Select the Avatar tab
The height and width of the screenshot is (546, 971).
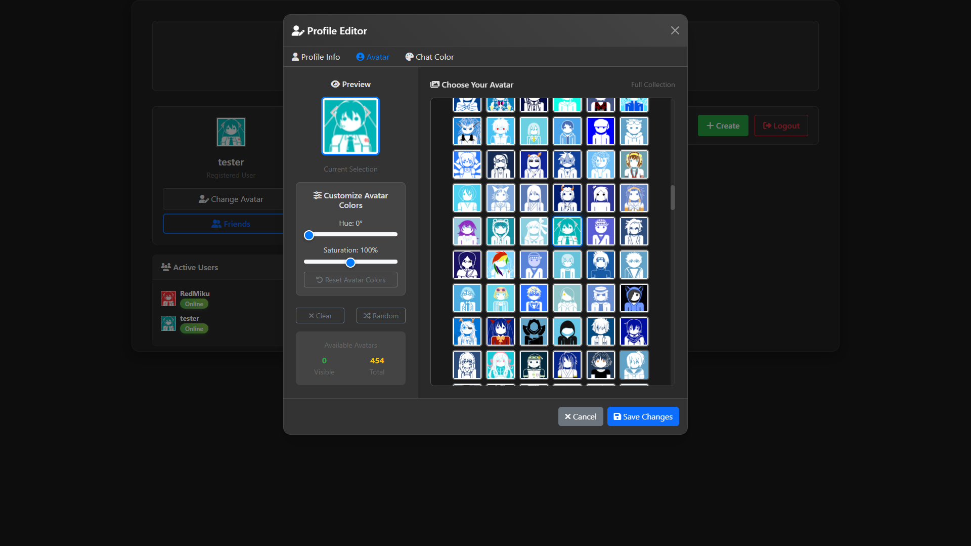[373, 57]
